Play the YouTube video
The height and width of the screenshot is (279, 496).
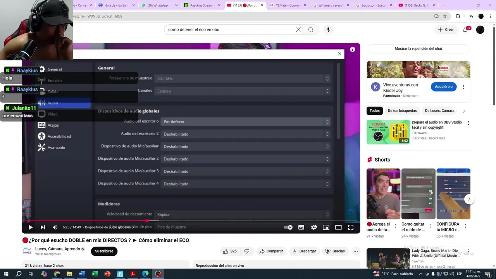click(31, 227)
